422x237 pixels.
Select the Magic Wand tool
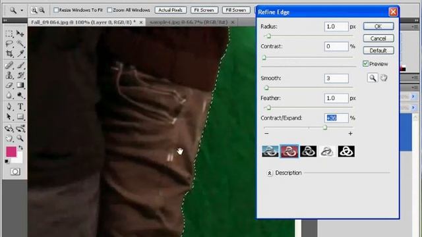(20, 43)
